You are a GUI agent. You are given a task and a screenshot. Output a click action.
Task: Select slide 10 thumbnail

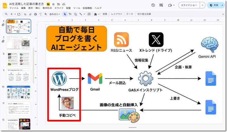[x=18, y=92]
